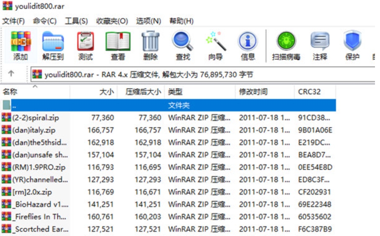
Task: Select the [rm]2.0x.zip file name
Action: pyautogui.click(x=32, y=192)
